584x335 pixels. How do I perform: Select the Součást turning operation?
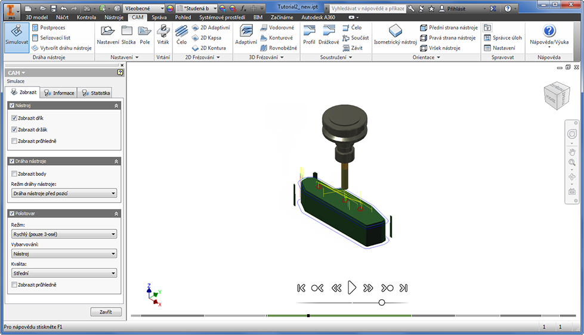(356, 38)
